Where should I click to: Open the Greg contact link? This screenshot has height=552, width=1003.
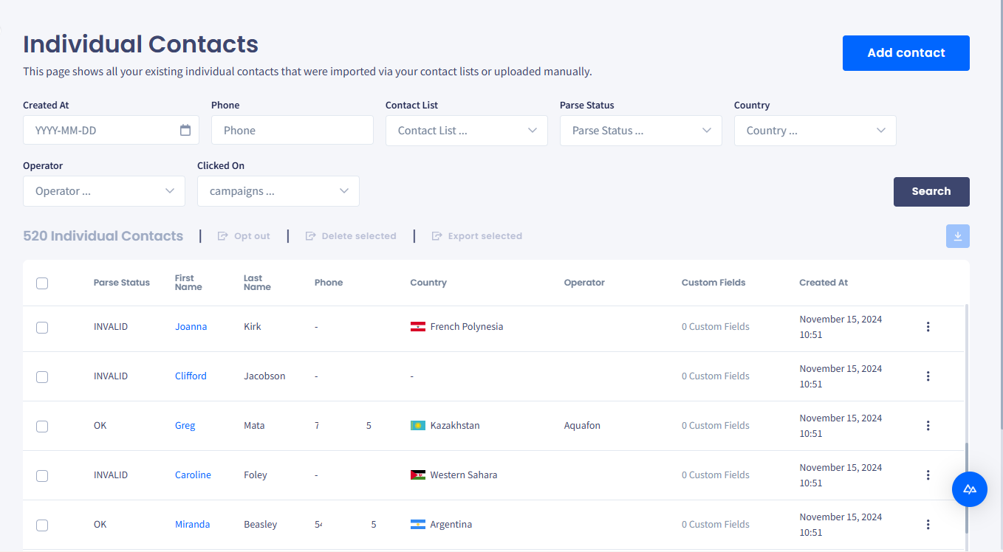point(185,426)
